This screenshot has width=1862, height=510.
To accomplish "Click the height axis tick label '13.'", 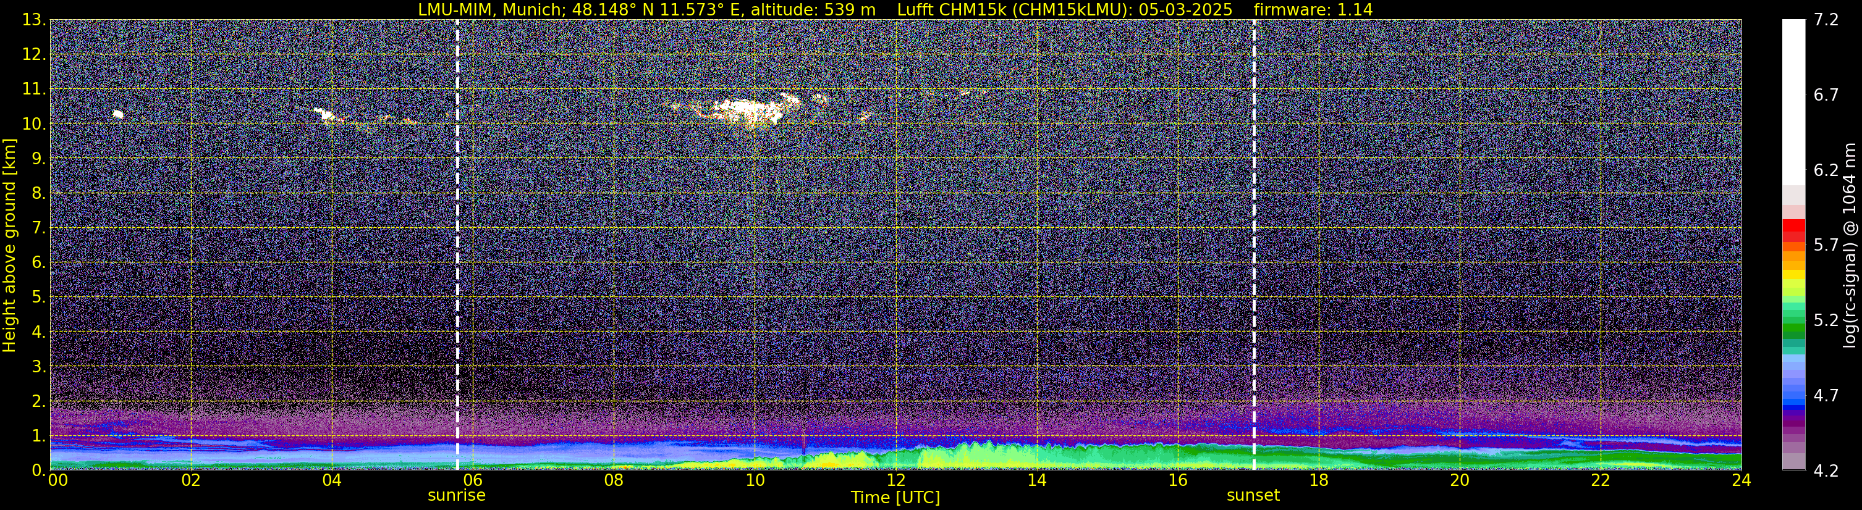I will [33, 20].
